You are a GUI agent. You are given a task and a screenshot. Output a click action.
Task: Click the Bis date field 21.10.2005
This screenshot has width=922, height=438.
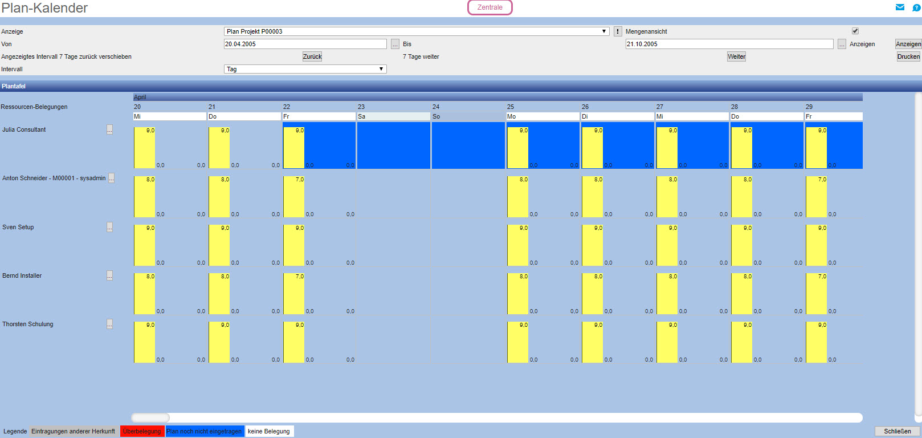pos(729,44)
